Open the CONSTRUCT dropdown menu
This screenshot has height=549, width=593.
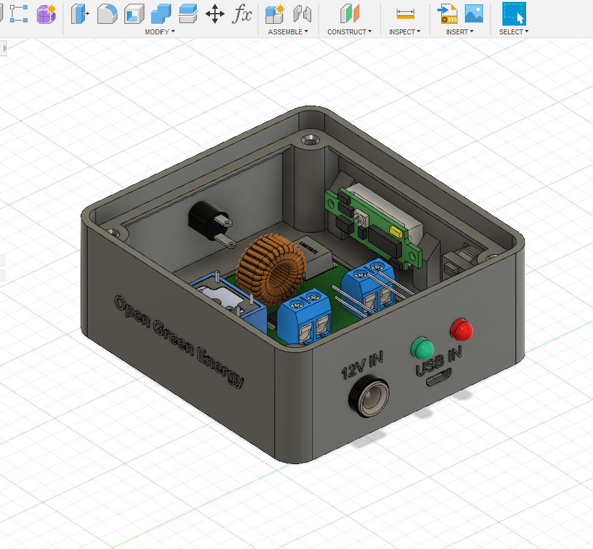[x=349, y=32]
